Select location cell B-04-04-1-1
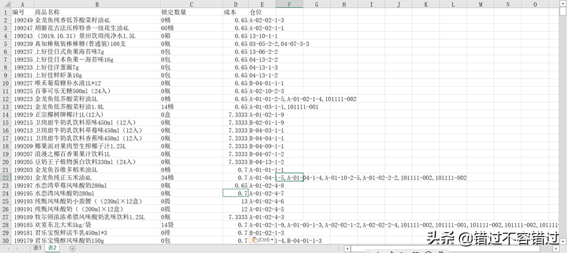This screenshot has height=253, width=567. click(262, 138)
